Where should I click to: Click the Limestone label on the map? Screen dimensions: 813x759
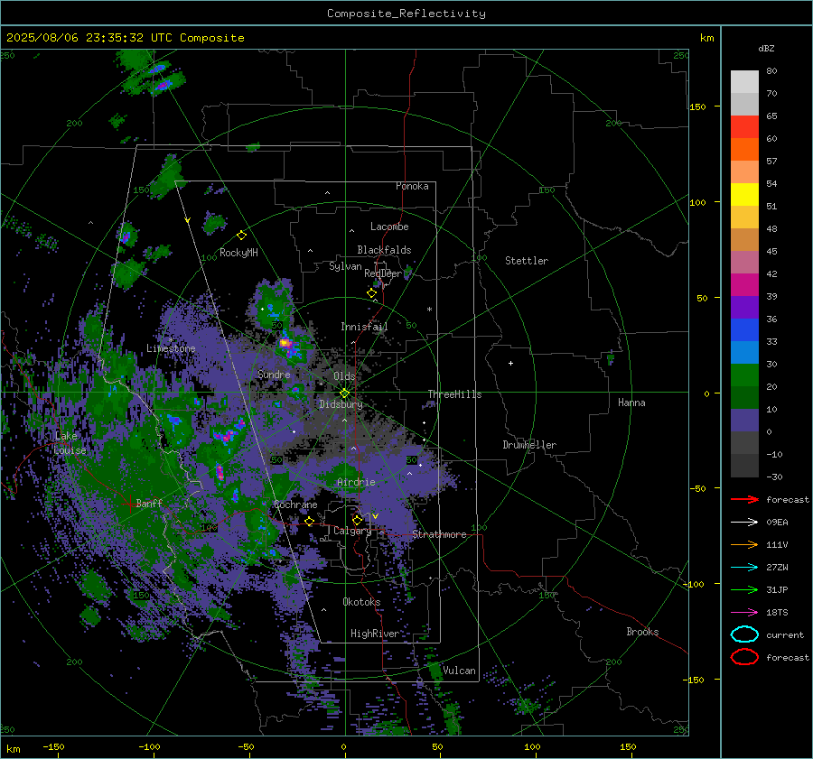[x=171, y=348]
